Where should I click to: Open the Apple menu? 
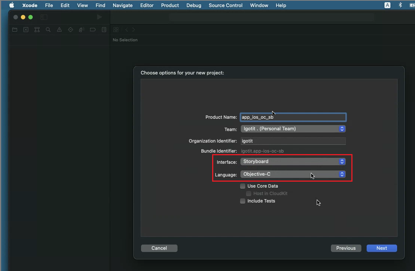click(12, 5)
